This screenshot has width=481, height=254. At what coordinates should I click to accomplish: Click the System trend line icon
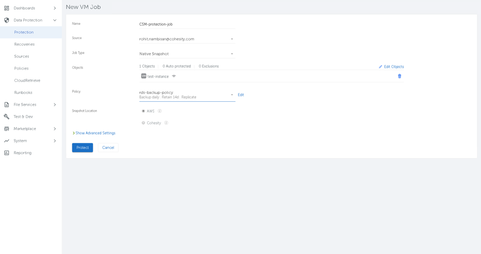pyautogui.click(x=6, y=141)
